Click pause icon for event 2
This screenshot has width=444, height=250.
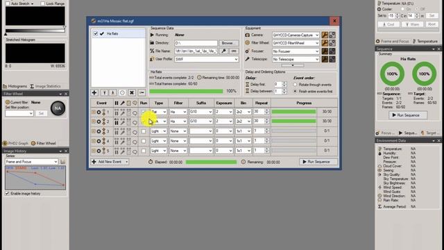click(x=117, y=122)
